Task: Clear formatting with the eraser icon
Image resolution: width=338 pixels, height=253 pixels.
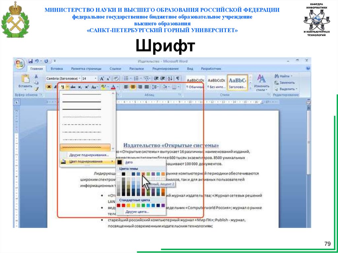Action: (116, 79)
